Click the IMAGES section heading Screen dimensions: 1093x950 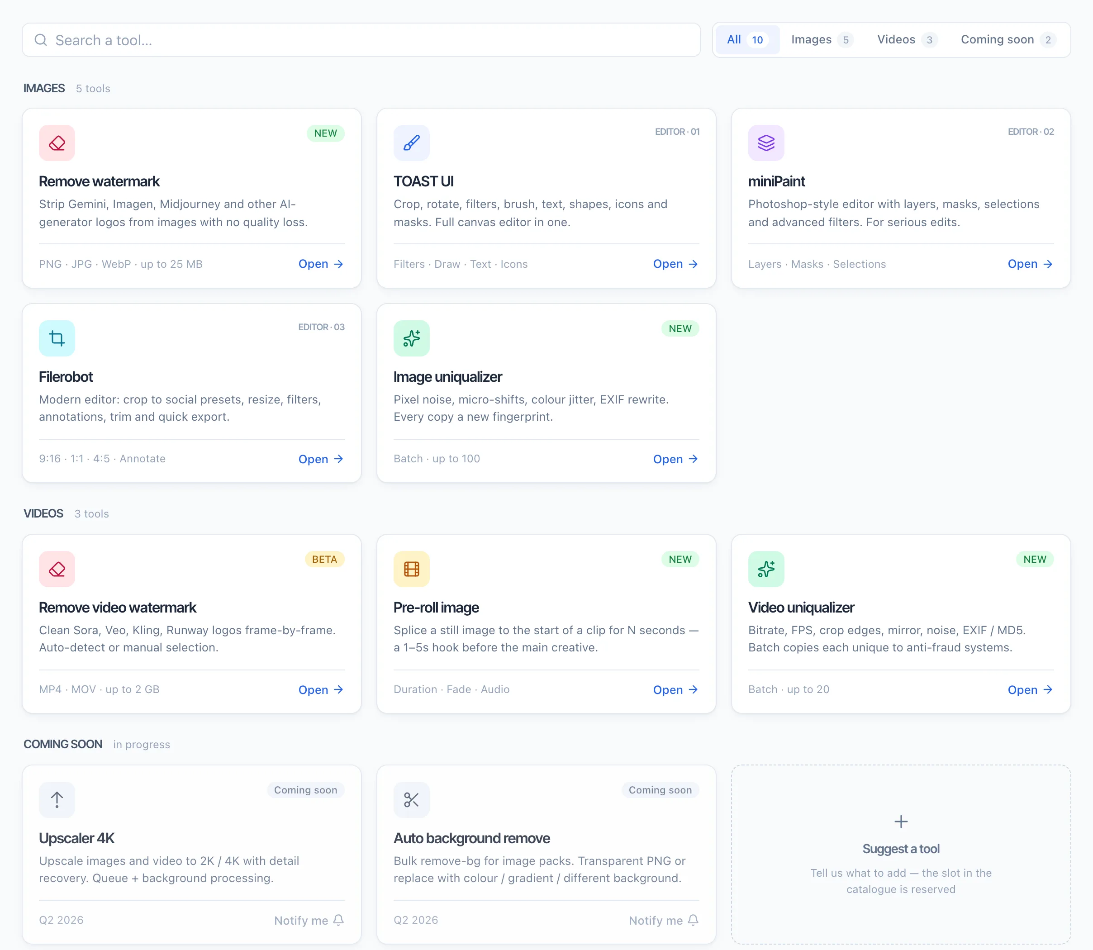(x=44, y=88)
